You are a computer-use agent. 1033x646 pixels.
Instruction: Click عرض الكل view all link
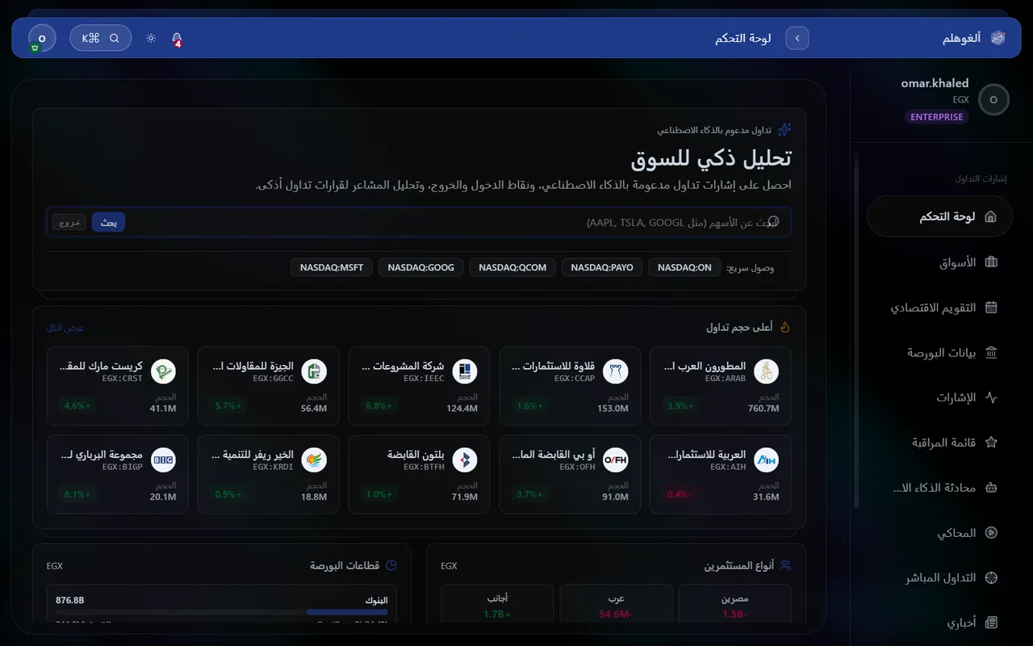coord(65,328)
